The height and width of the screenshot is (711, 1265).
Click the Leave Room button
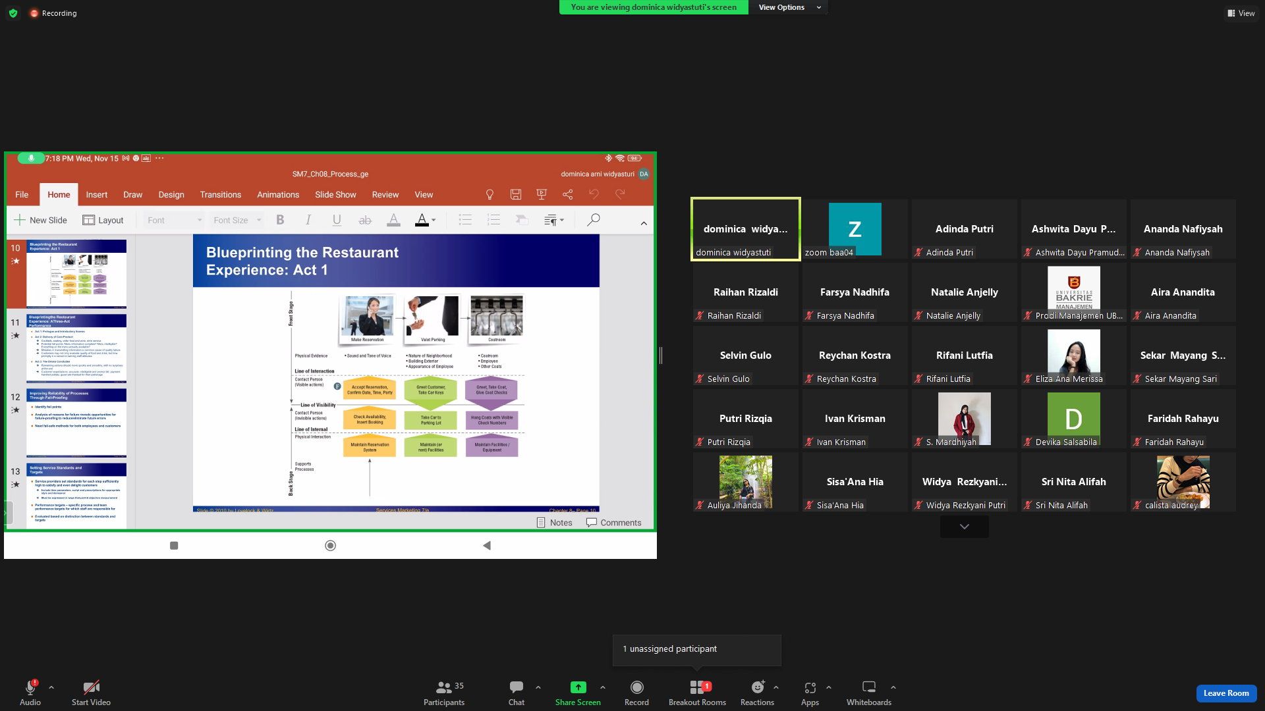(1226, 693)
